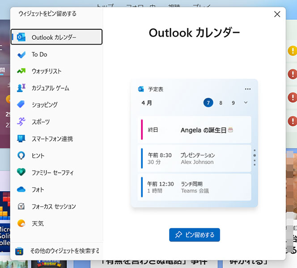
Task: Choose ショッピング in the widget list
Action: tap(56, 105)
